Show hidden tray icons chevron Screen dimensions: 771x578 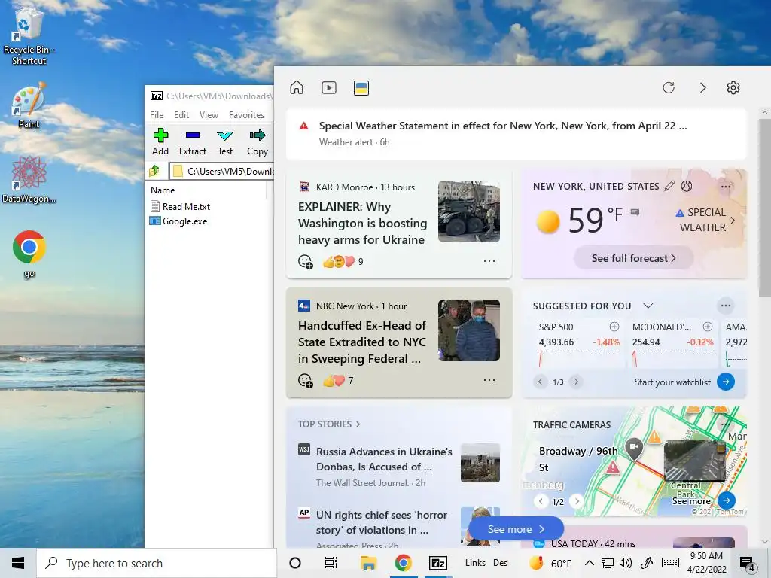[x=589, y=563]
